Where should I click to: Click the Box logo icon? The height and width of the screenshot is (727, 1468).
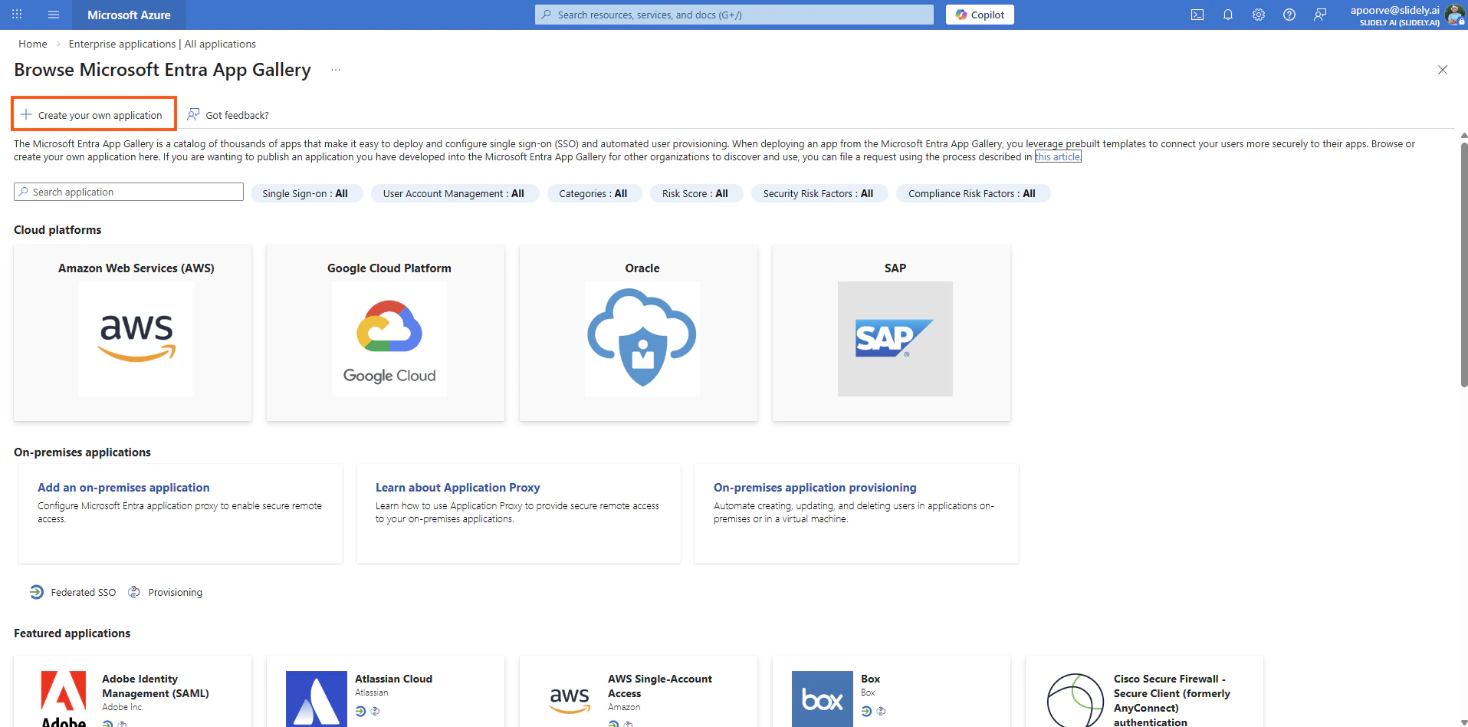(823, 699)
